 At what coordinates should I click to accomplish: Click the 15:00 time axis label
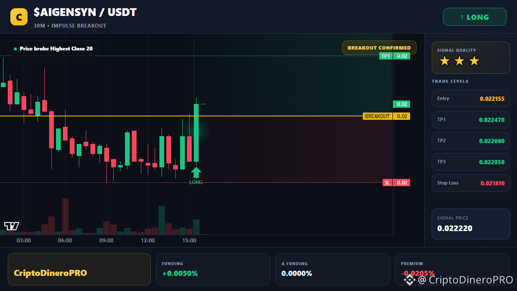click(x=189, y=240)
